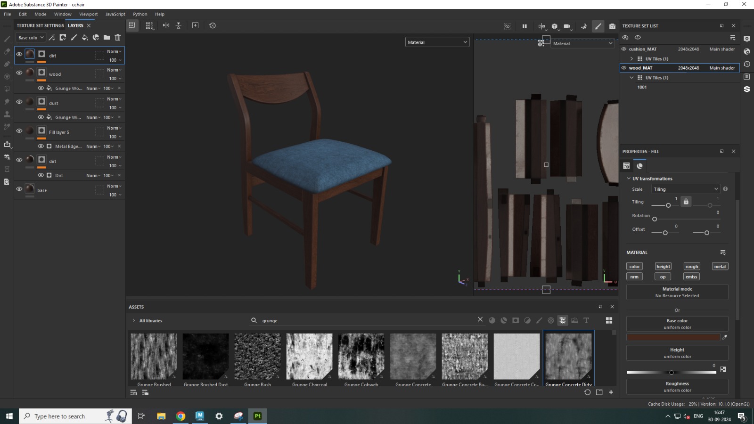
Task: Open the export textures icon in left sidebar
Action: tap(7, 144)
